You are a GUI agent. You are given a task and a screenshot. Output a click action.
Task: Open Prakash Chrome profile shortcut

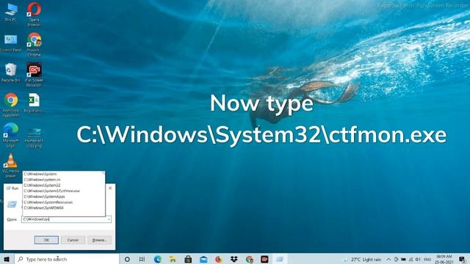pyautogui.click(x=34, y=44)
